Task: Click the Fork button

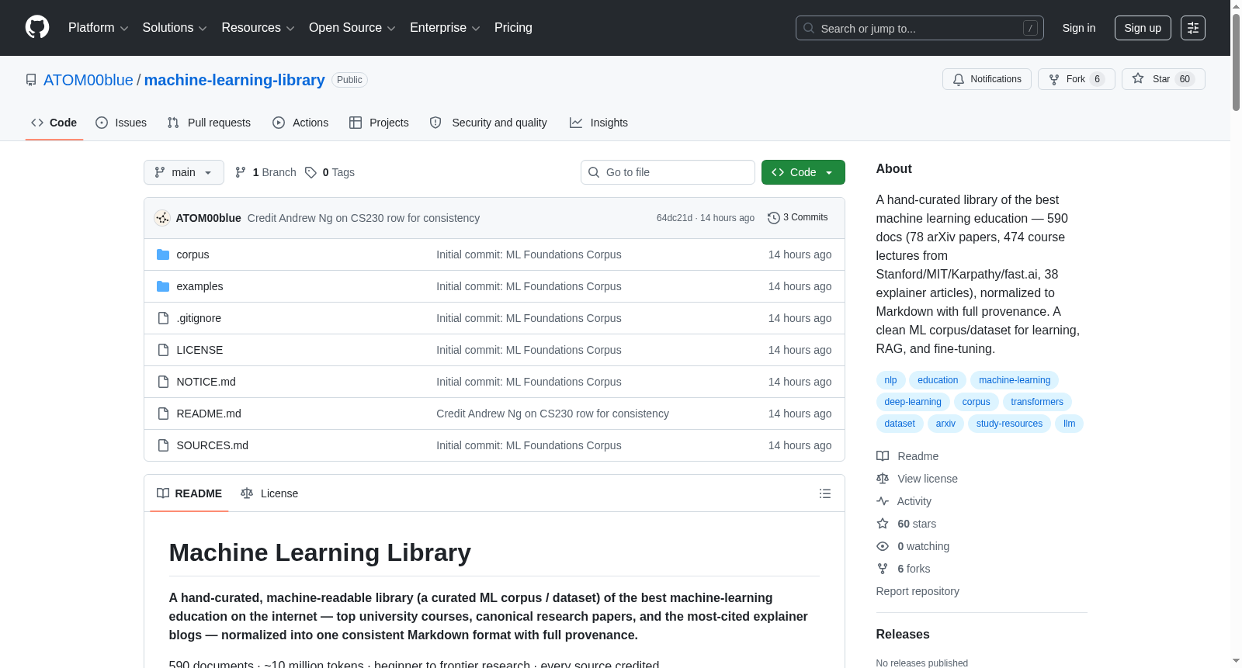Action: click(1076, 79)
